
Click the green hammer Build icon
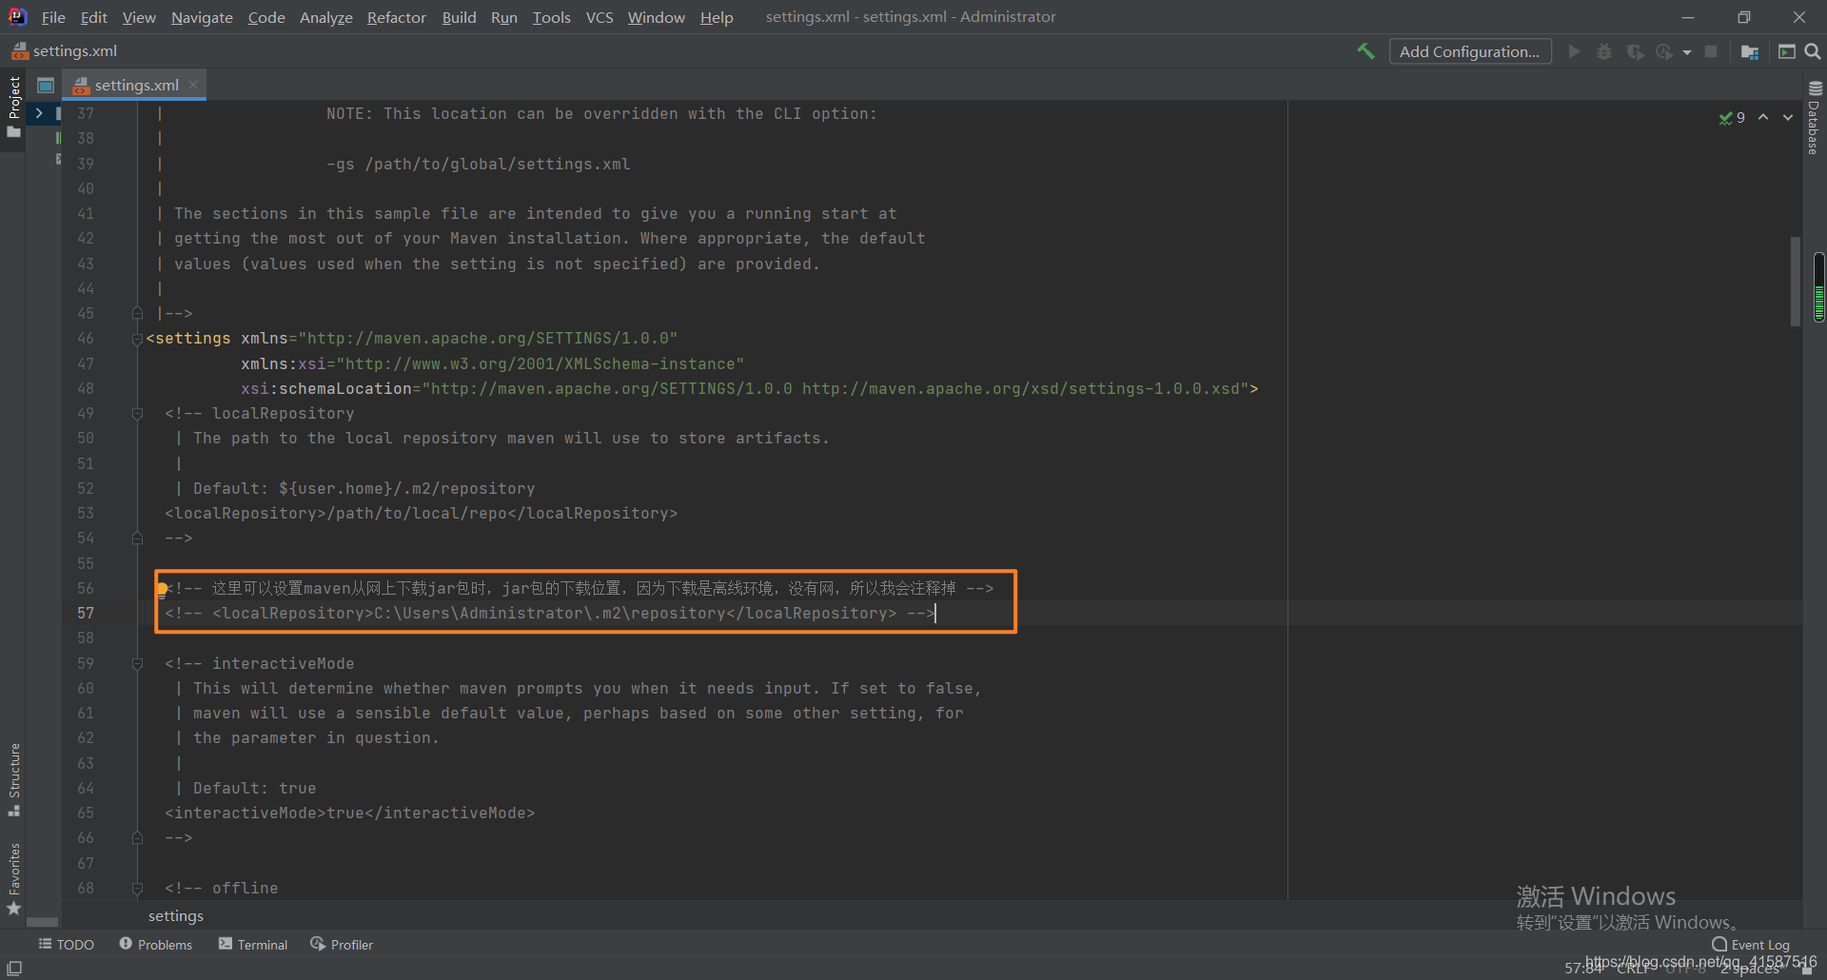pos(1365,50)
